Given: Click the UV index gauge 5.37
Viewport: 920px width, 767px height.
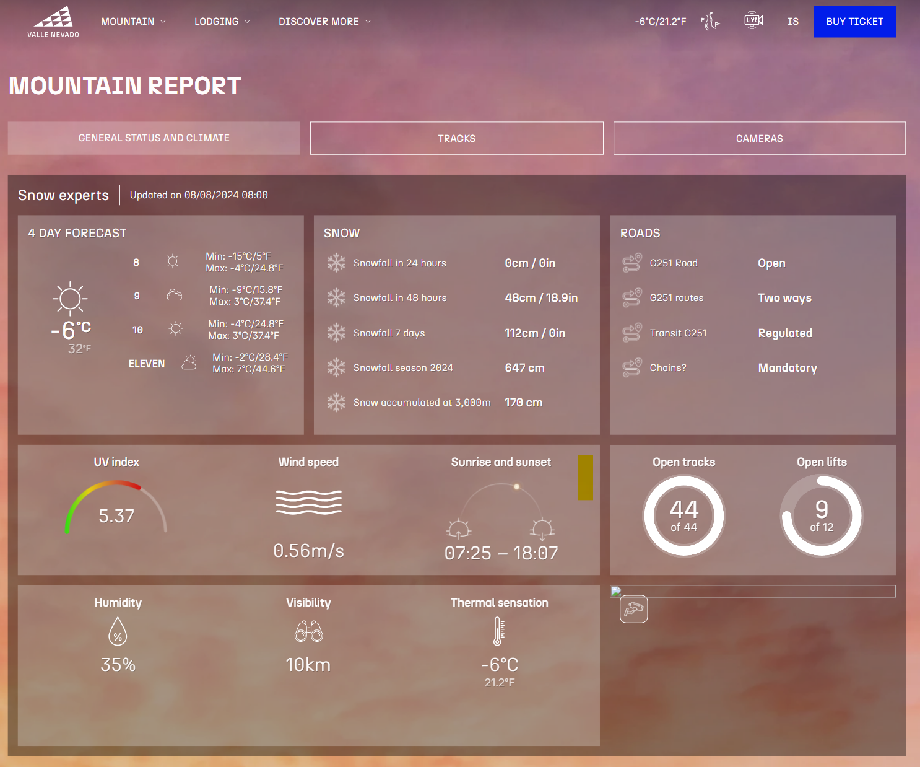Looking at the screenshot, I should pos(116,507).
